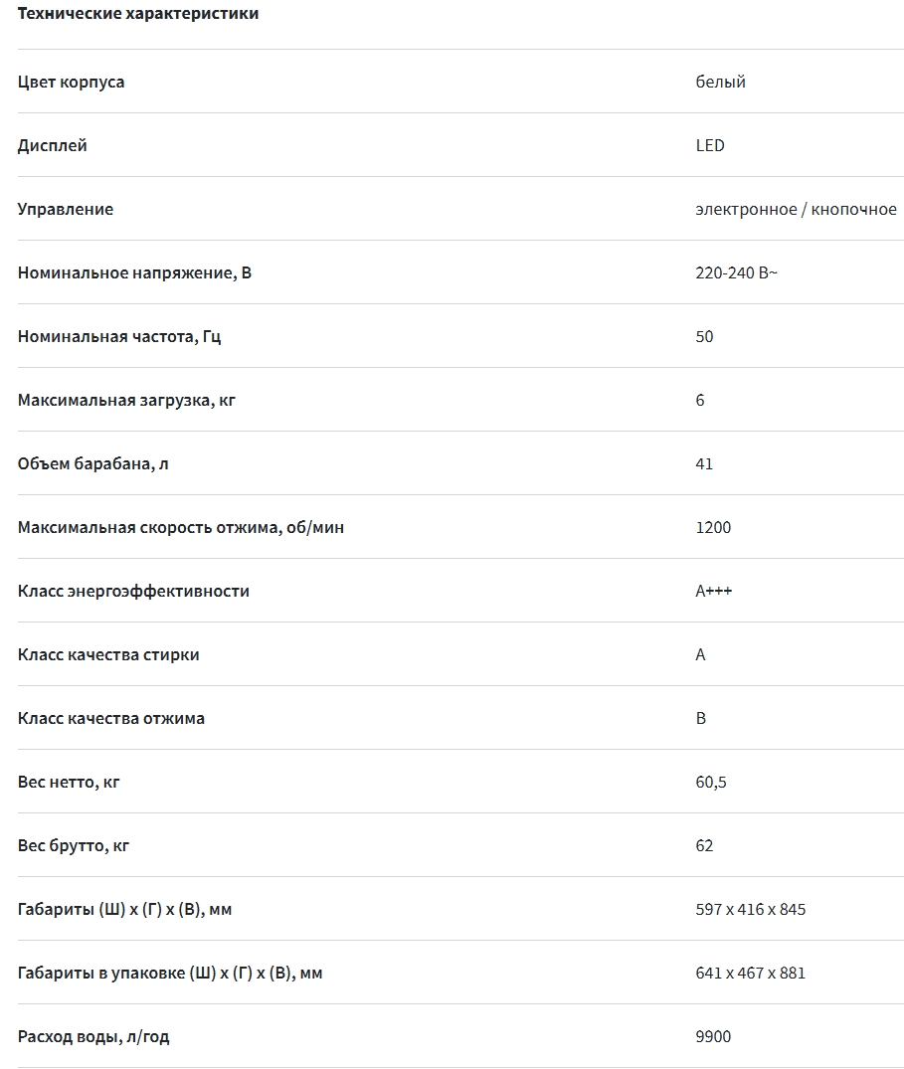Select the '220-240 В~' voltage value
The width and height of the screenshot is (904, 1069).
(x=737, y=272)
